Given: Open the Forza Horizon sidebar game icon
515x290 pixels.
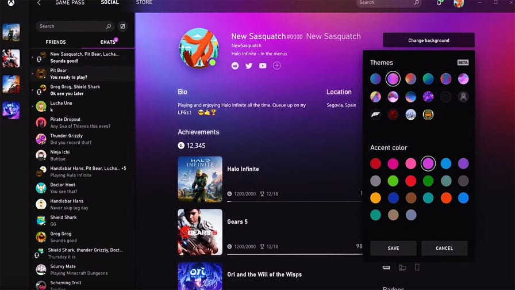Looking at the screenshot, I should 11,84.
